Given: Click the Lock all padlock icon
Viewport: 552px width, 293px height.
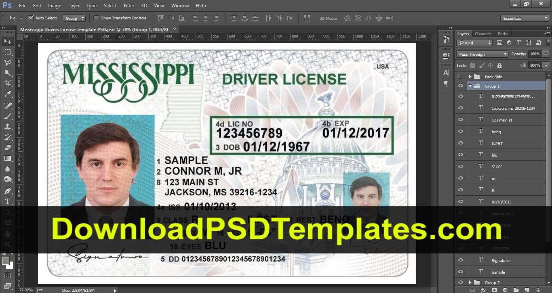Looking at the screenshot, I should pyautogui.click(x=499, y=65).
